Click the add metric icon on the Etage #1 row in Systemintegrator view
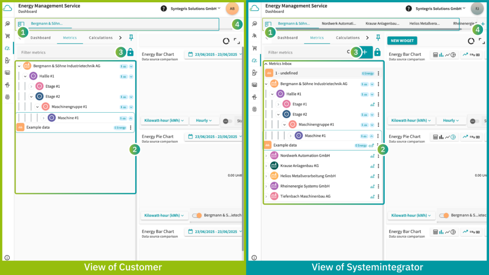 click(372, 105)
